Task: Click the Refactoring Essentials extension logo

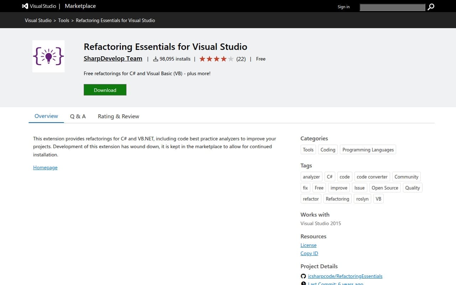Action: pyautogui.click(x=48, y=56)
